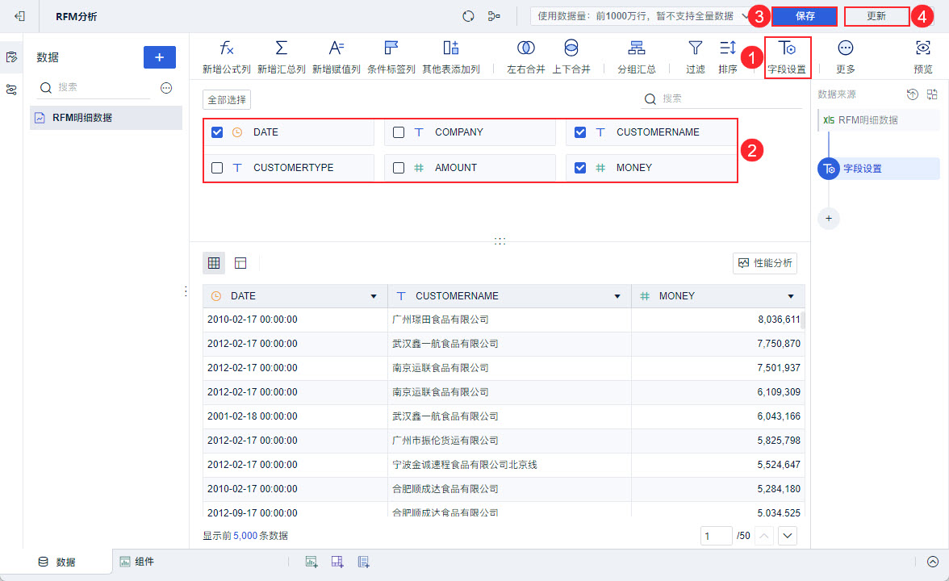Screen dimensions: 949x581
Task: Open 过滤 filter tool
Action: tap(696, 56)
